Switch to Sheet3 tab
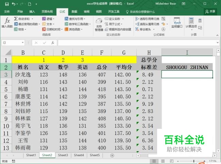Screen dimensions: 221x164 point(63,155)
